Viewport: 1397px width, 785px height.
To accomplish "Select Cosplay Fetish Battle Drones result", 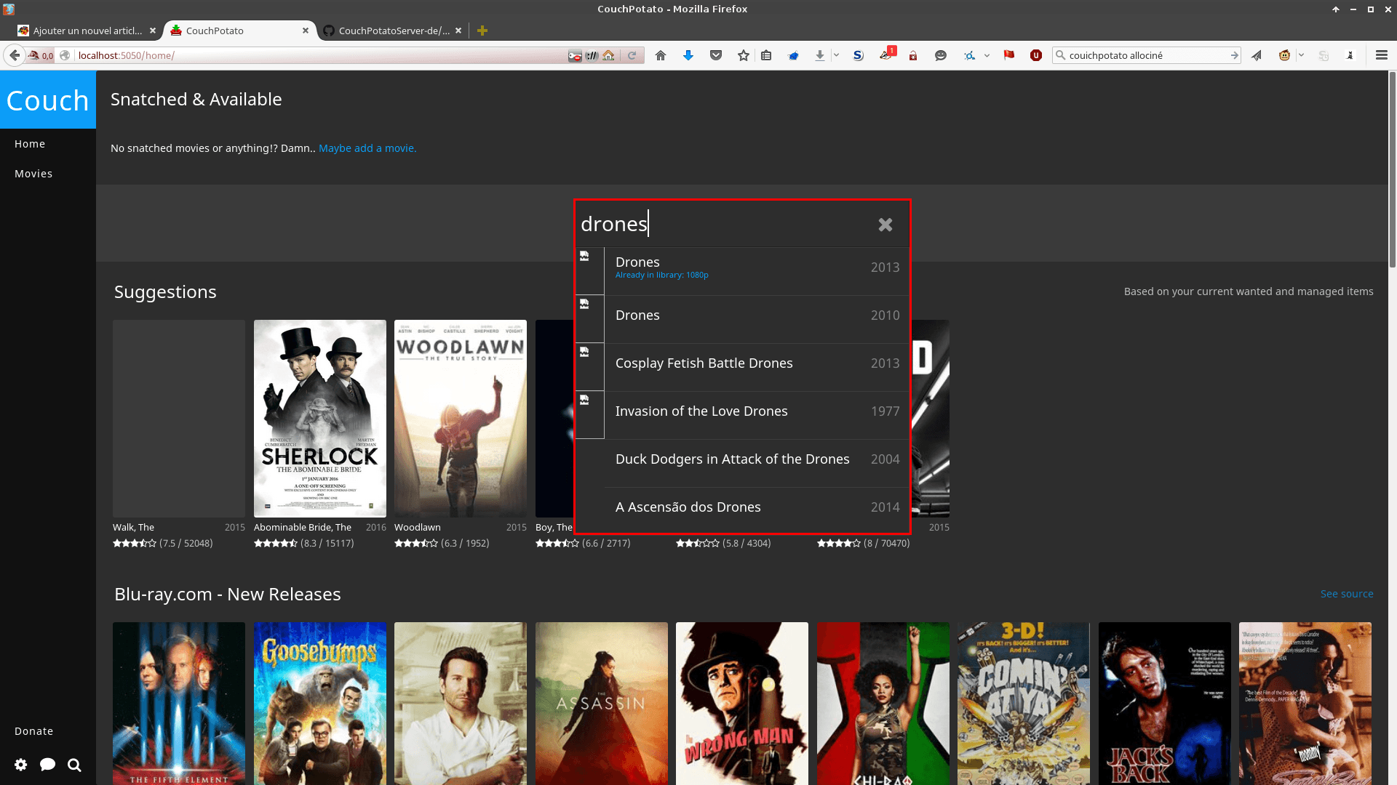I will 742,367.
